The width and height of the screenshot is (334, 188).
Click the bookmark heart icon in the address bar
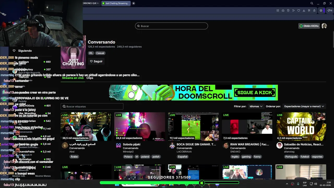(299, 10)
